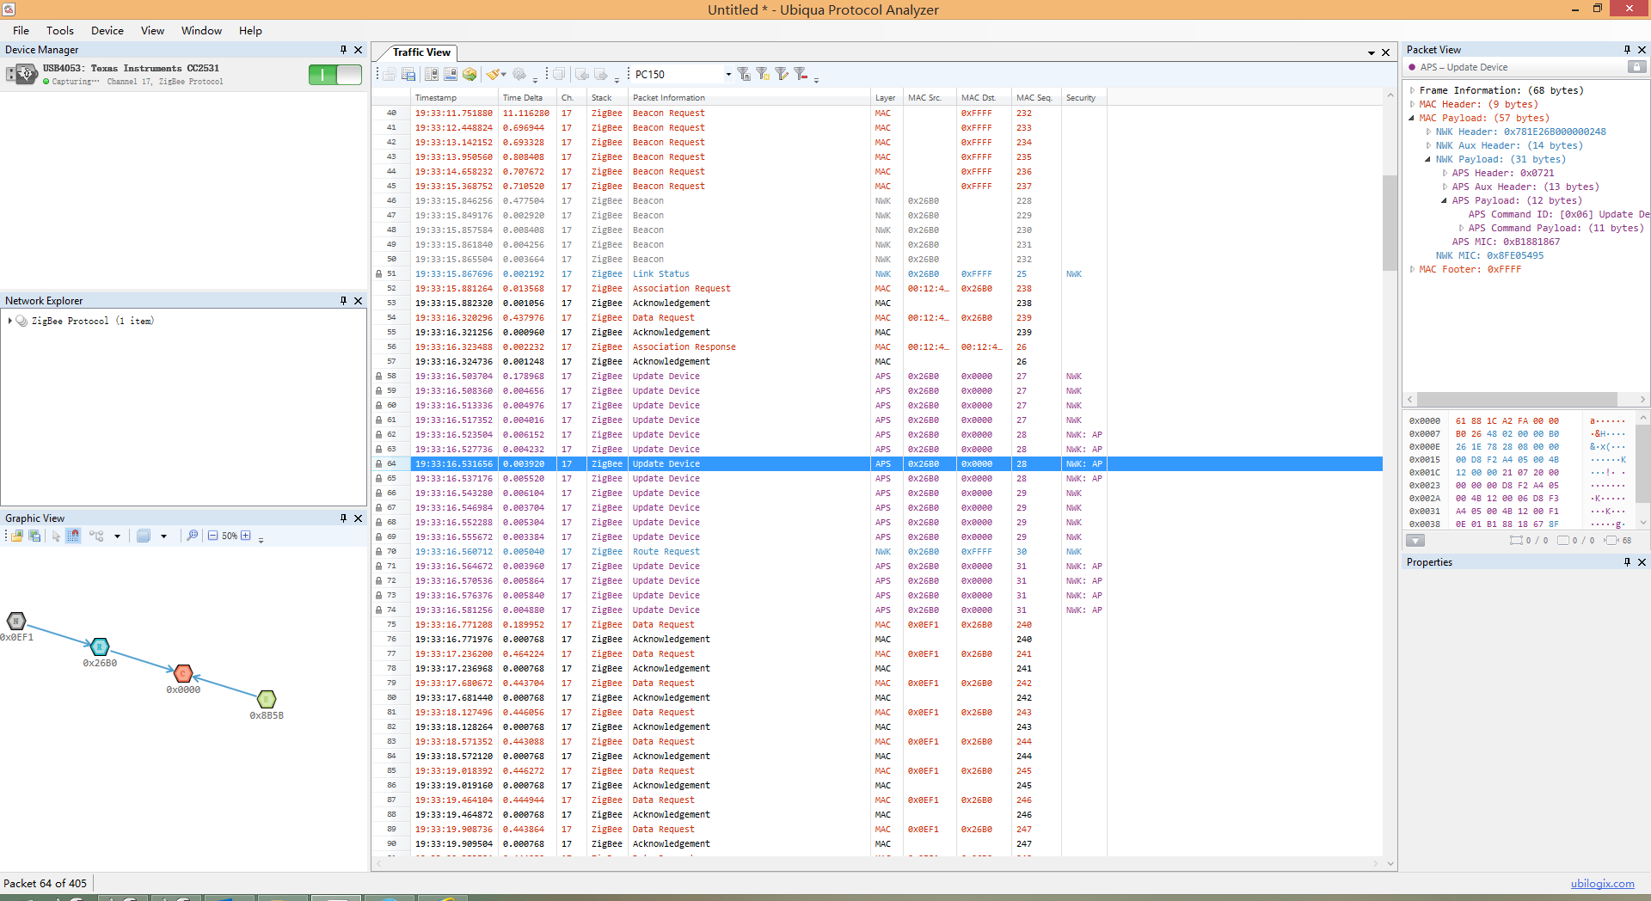The height and width of the screenshot is (901, 1651).
Task: Click the edit filter funnel with pencil
Action: [x=782, y=74]
